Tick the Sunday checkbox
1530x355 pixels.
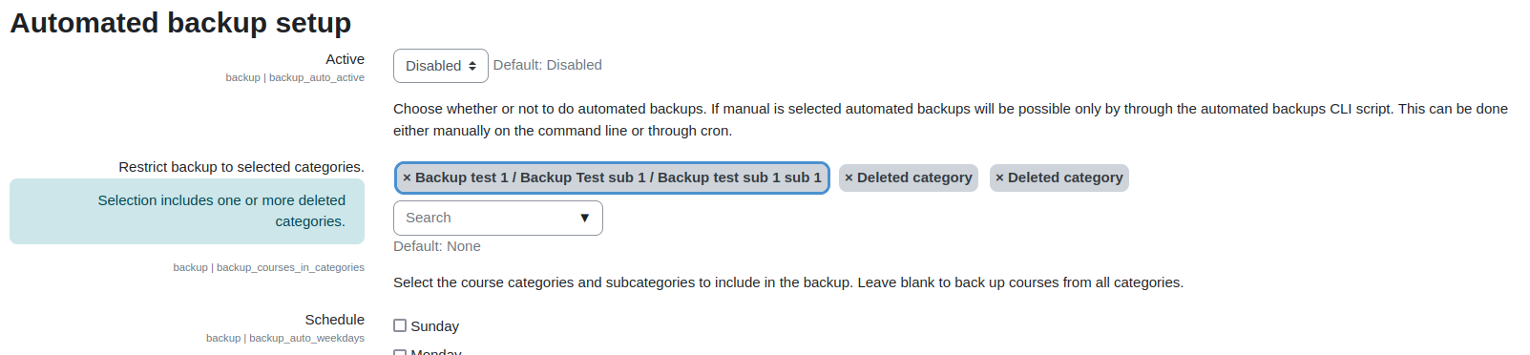[400, 325]
